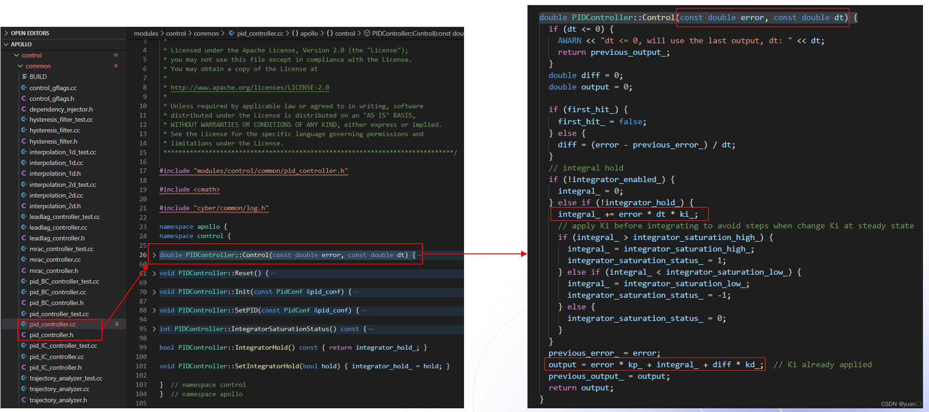
Task: Open pid_IC_controller_test.cc file
Action: pos(63,345)
